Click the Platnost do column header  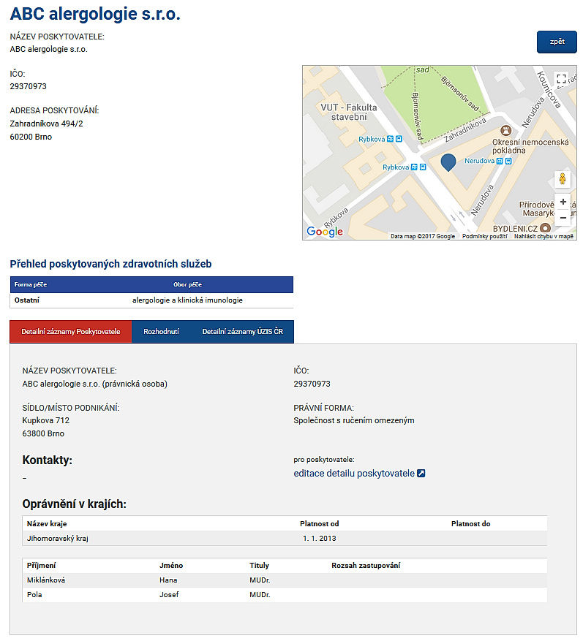pos(470,523)
